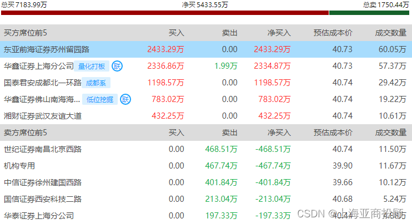This screenshot has width=412, height=224.
Task: Select the 东亚前海证券苏州留园路 row
Action: tap(206, 49)
